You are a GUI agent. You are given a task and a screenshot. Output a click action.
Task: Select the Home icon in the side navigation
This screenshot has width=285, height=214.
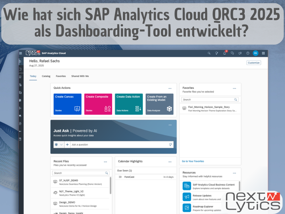click(x=20, y=61)
